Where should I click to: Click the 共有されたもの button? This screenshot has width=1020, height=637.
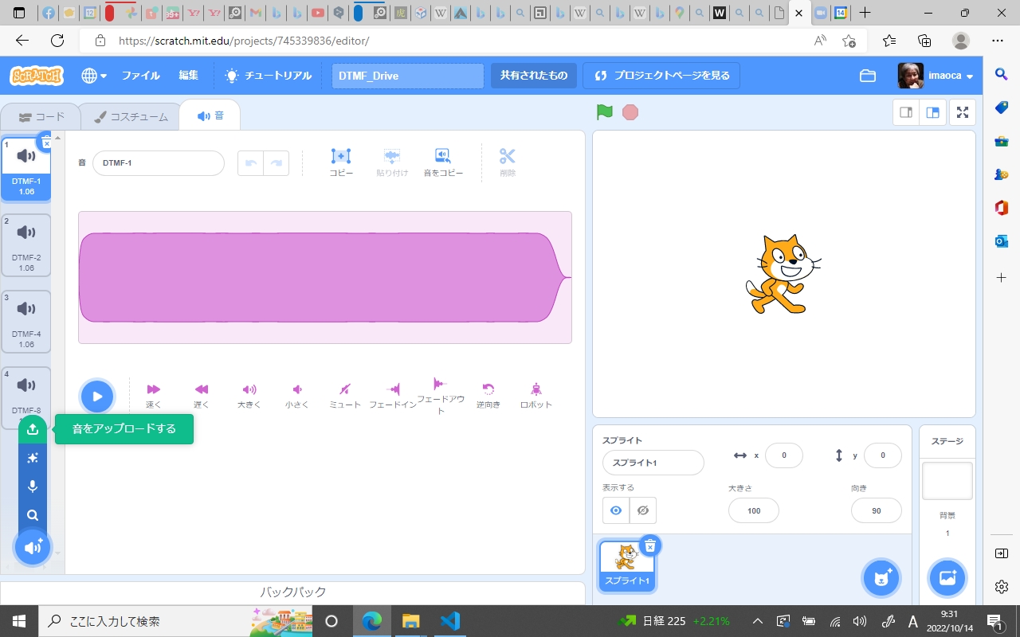point(534,76)
